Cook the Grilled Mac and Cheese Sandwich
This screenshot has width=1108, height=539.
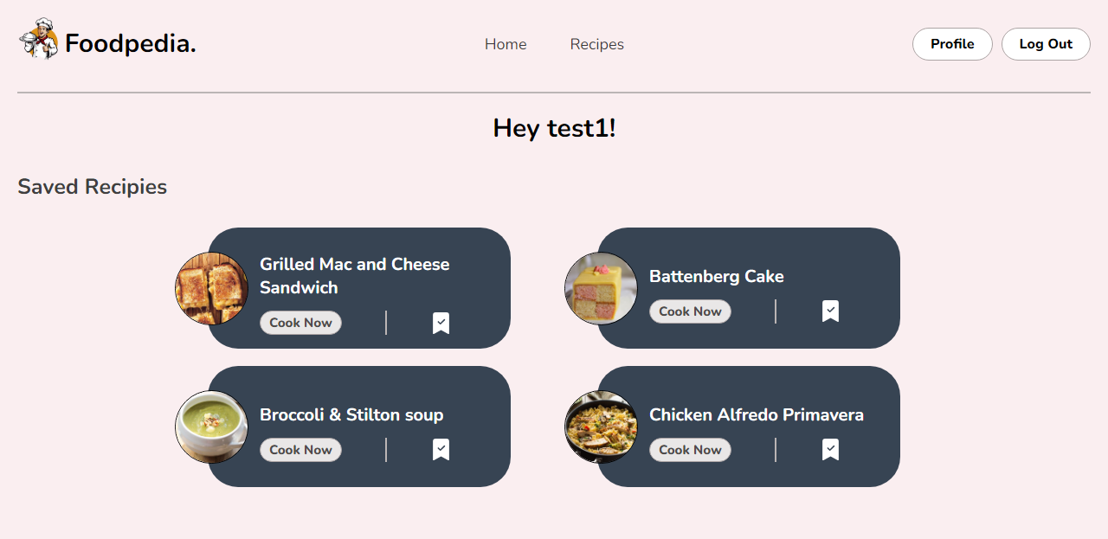[x=300, y=322]
